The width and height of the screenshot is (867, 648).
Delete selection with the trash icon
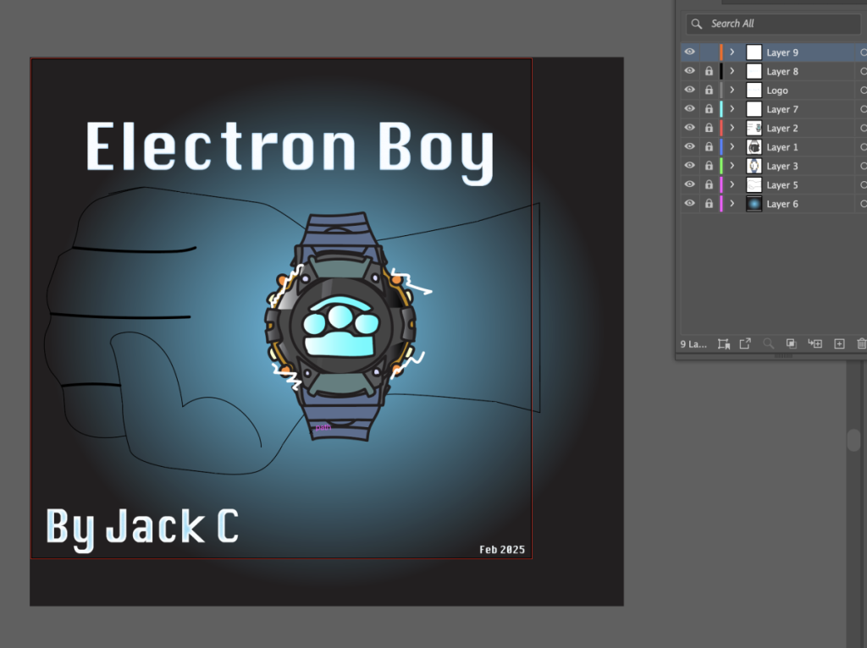click(861, 343)
